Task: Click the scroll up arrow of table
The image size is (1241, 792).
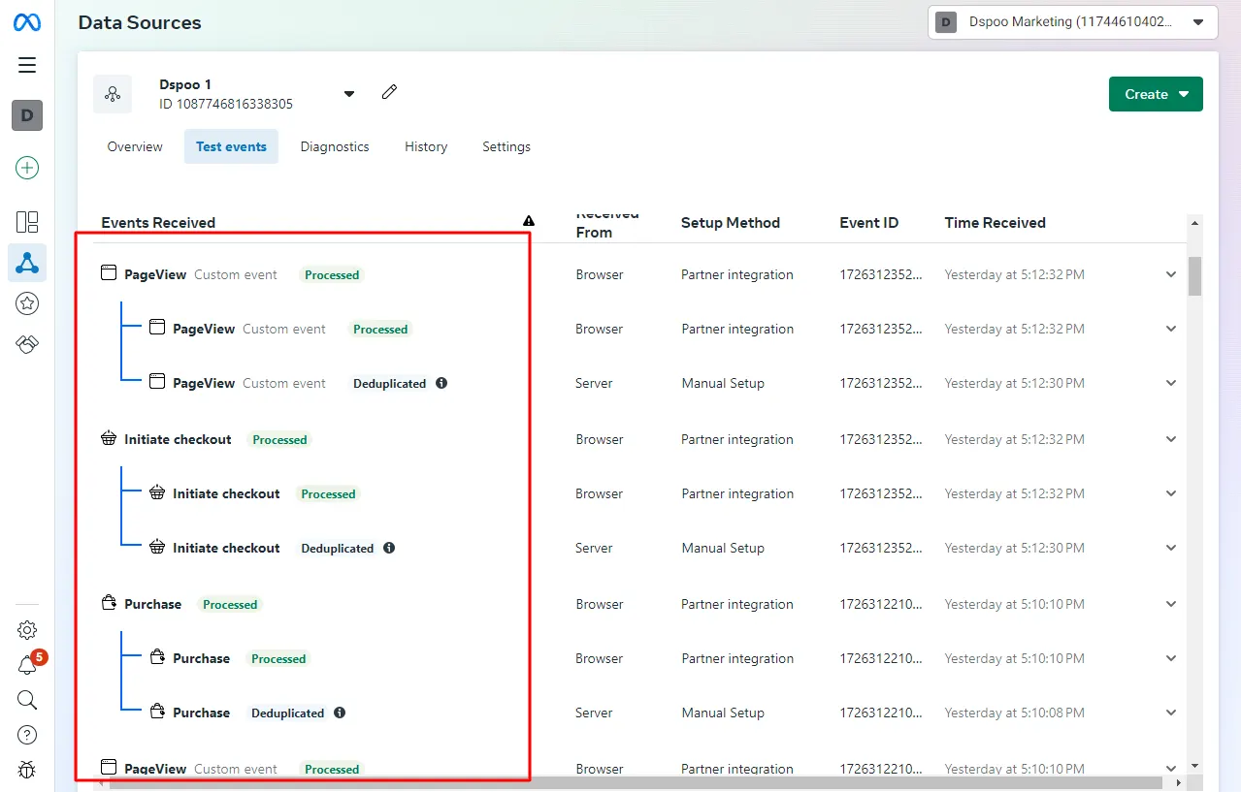Action: (x=1194, y=223)
